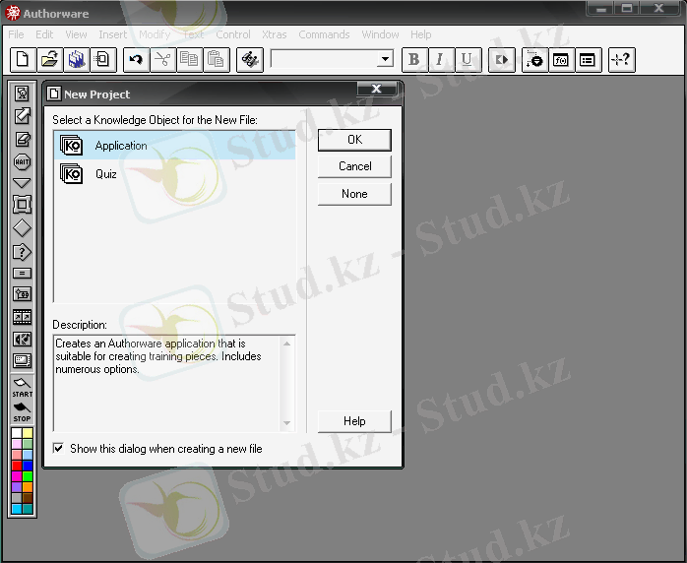Click the Cancel button
687x563 pixels.
coord(354,166)
